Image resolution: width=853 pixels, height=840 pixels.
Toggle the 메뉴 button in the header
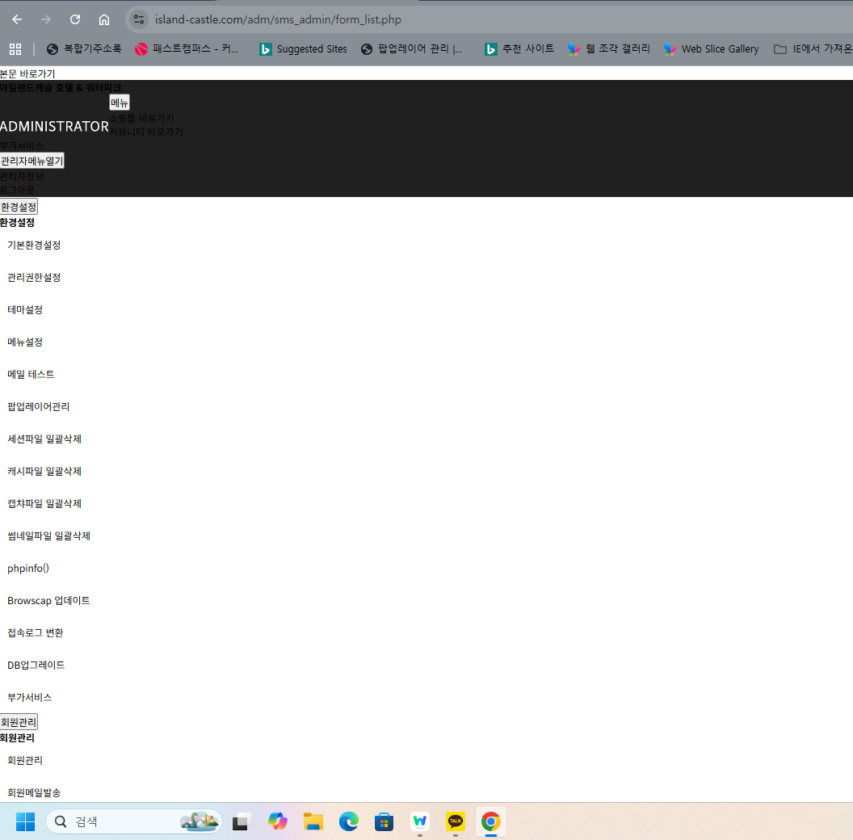tap(120, 103)
